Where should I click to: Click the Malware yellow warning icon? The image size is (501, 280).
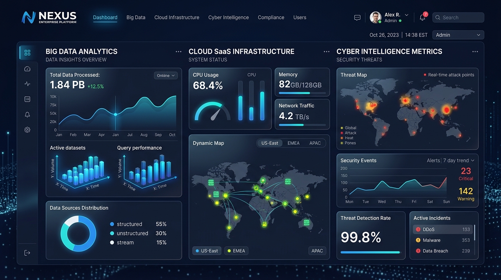coord(418,240)
